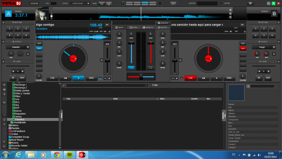Pitch bend plus on deck A
The height and width of the screenshot is (159, 282).
tap(109, 78)
